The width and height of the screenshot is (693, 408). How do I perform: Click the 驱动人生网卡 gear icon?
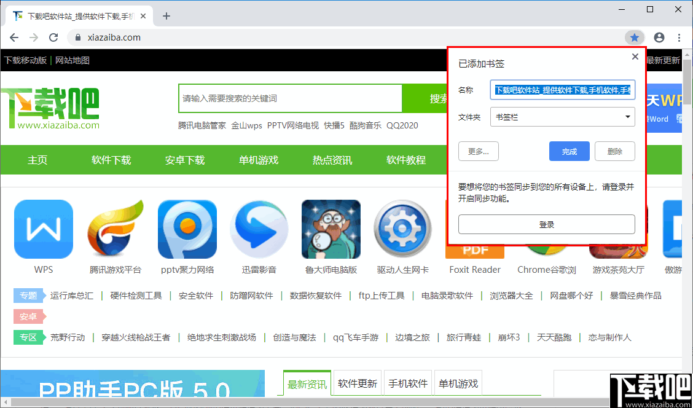pos(402,229)
